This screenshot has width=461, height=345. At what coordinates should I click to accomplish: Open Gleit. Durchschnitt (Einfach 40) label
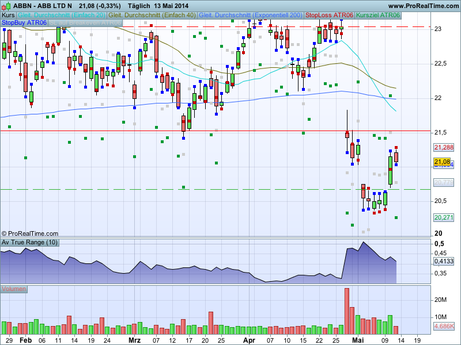(152, 16)
